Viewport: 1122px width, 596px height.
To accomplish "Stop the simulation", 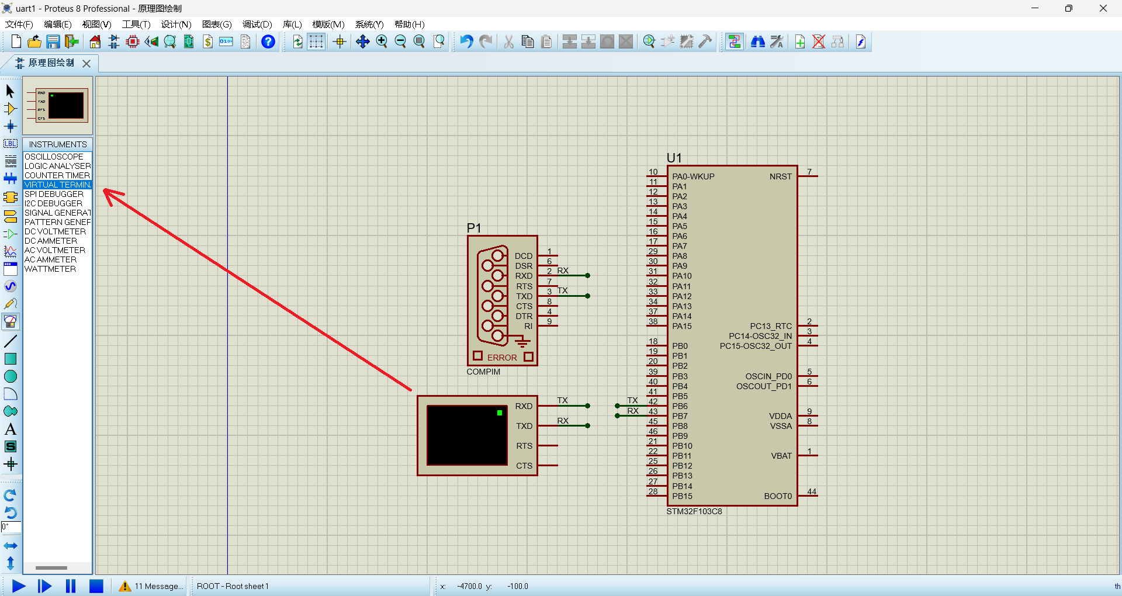I will tap(96, 586).
